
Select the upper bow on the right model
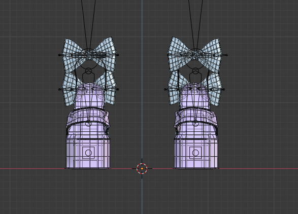pos(194,54)
